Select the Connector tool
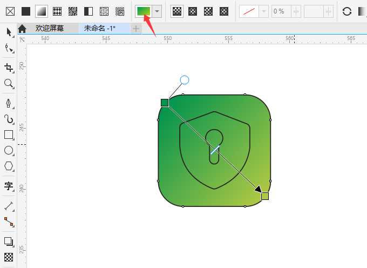This screenshot has height=268, width=367. pyautogui.click(x=9, y=222)
